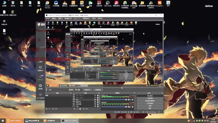The image size is (218, 123).
Task: Pop out the 来源 dock panel
Action: (x=99, y=93)
